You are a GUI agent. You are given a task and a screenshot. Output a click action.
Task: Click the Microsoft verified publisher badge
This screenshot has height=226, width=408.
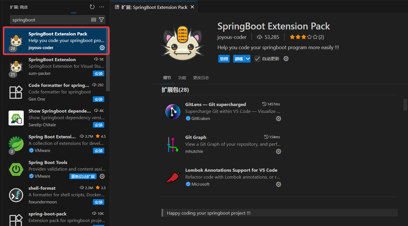[188, 184]
